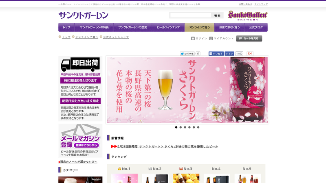Click the 検索 search button

point(217,15)
